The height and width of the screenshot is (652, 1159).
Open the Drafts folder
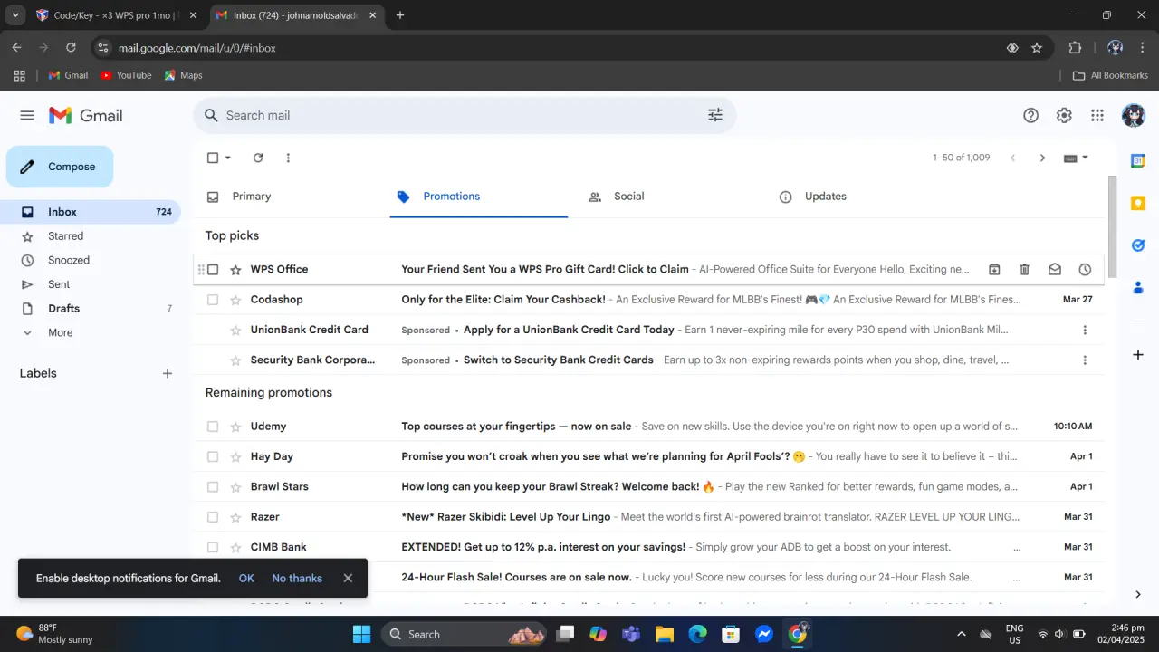pyautogui.click(x=63, y=309)
